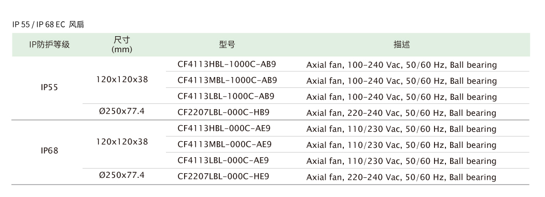
Task: Select model CF4113LBL-000C-AE9
Action: pyautogui.click(x=223, y=160)
